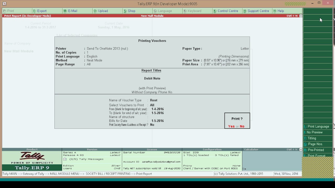Click the Edition Silver value
Image resolution: width=335 pixels, height=188 pixels.
coord(116,166)
